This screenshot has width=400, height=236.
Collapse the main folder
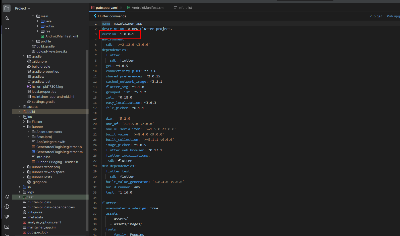[x=33, y=16]
